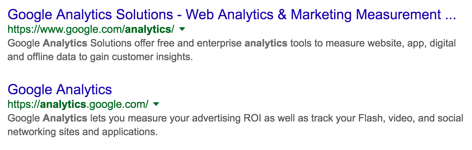
Task: Click bold 'Analytics' before 'Solutions offer free'
Action: [65, 44]
